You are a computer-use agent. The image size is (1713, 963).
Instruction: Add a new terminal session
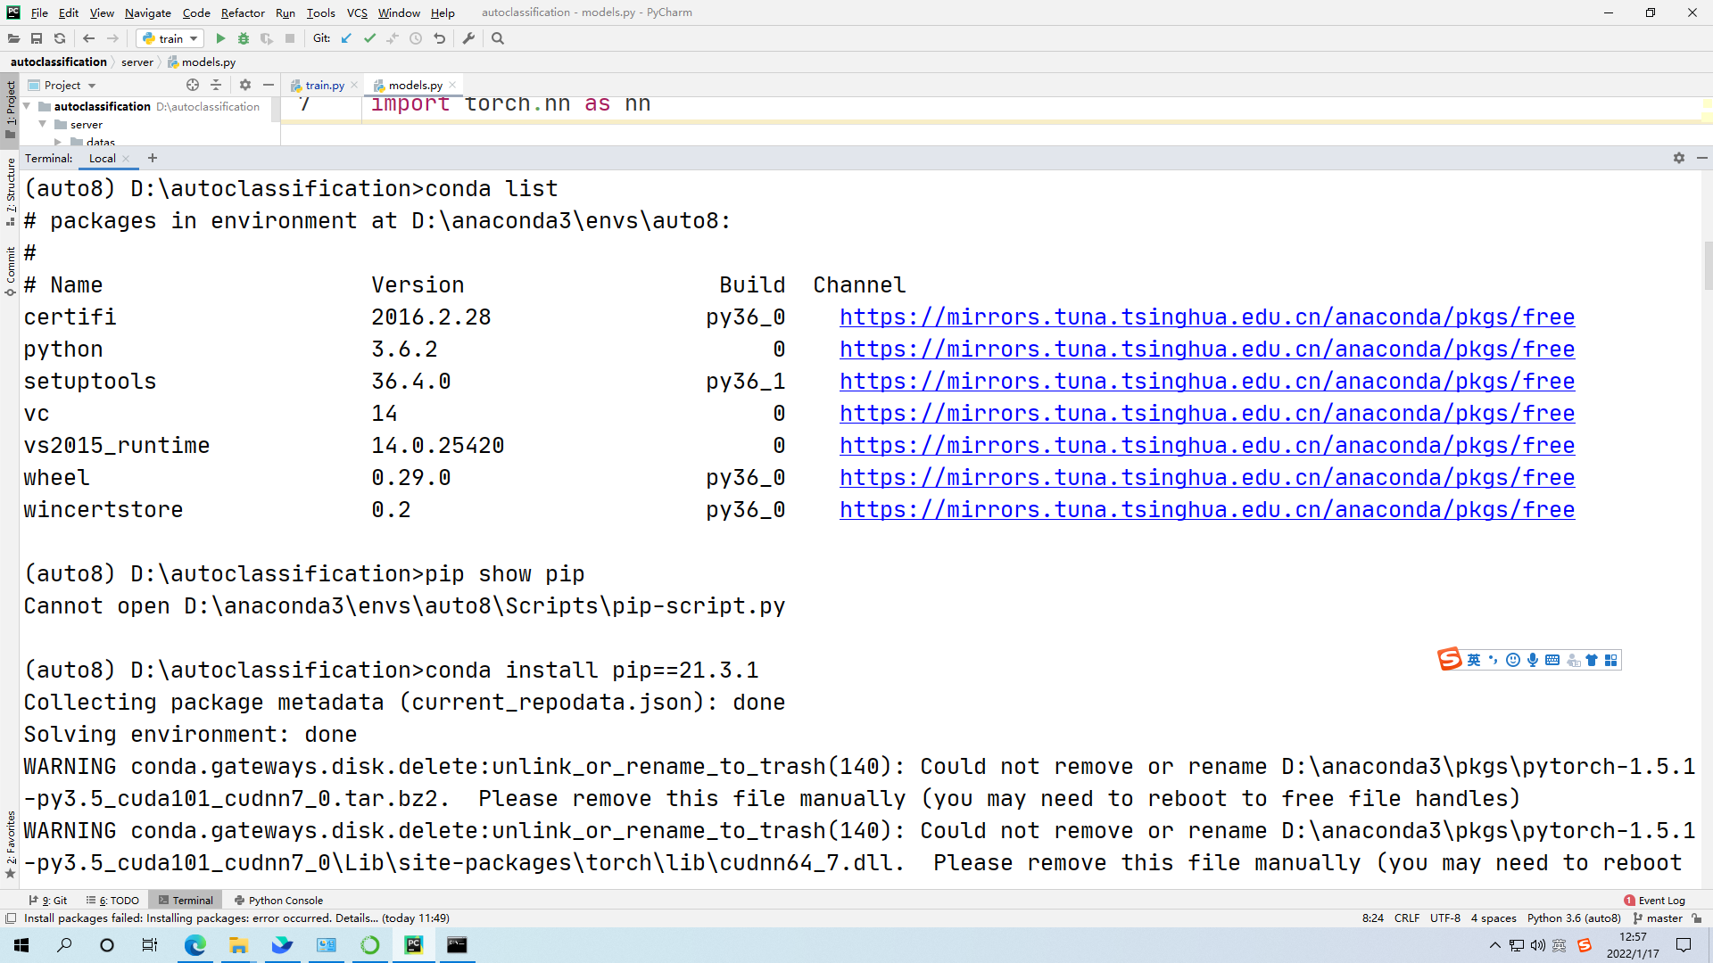coord(153,158)
